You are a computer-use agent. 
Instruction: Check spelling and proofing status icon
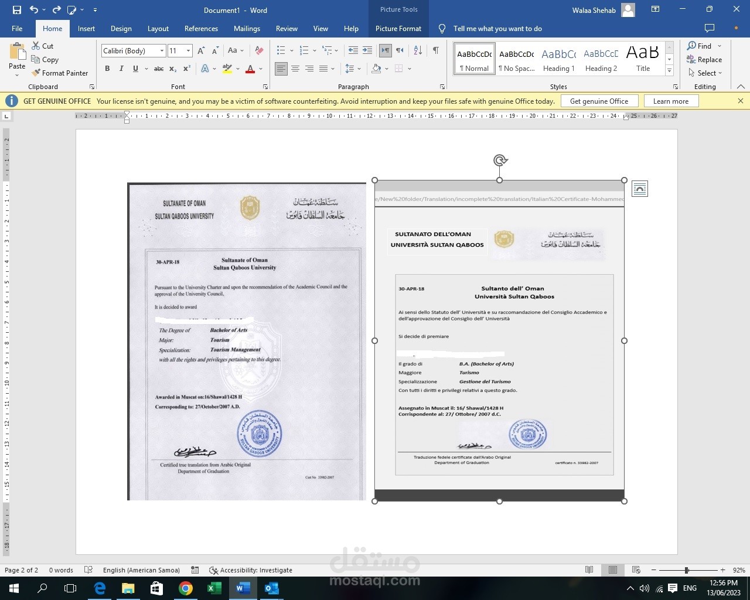[88, 570]
